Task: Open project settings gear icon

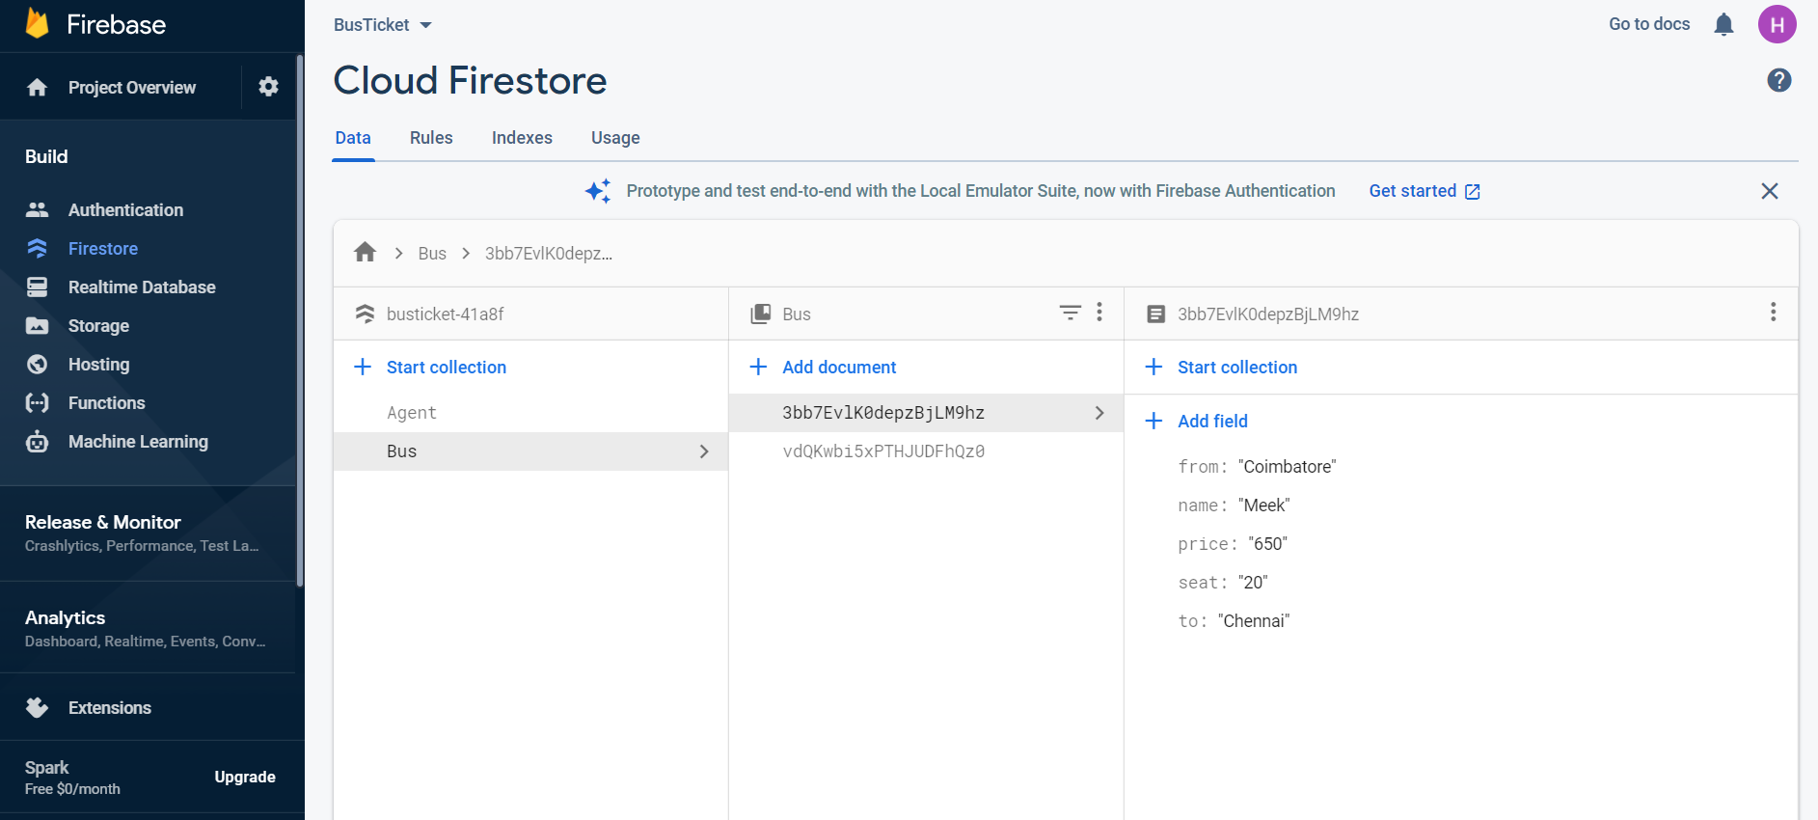Action: click(268, 87)
